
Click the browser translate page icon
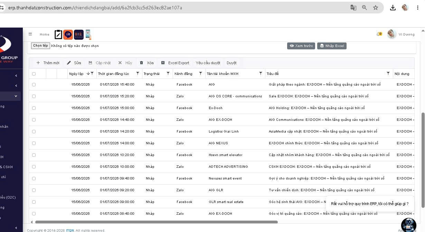point(353,8)
